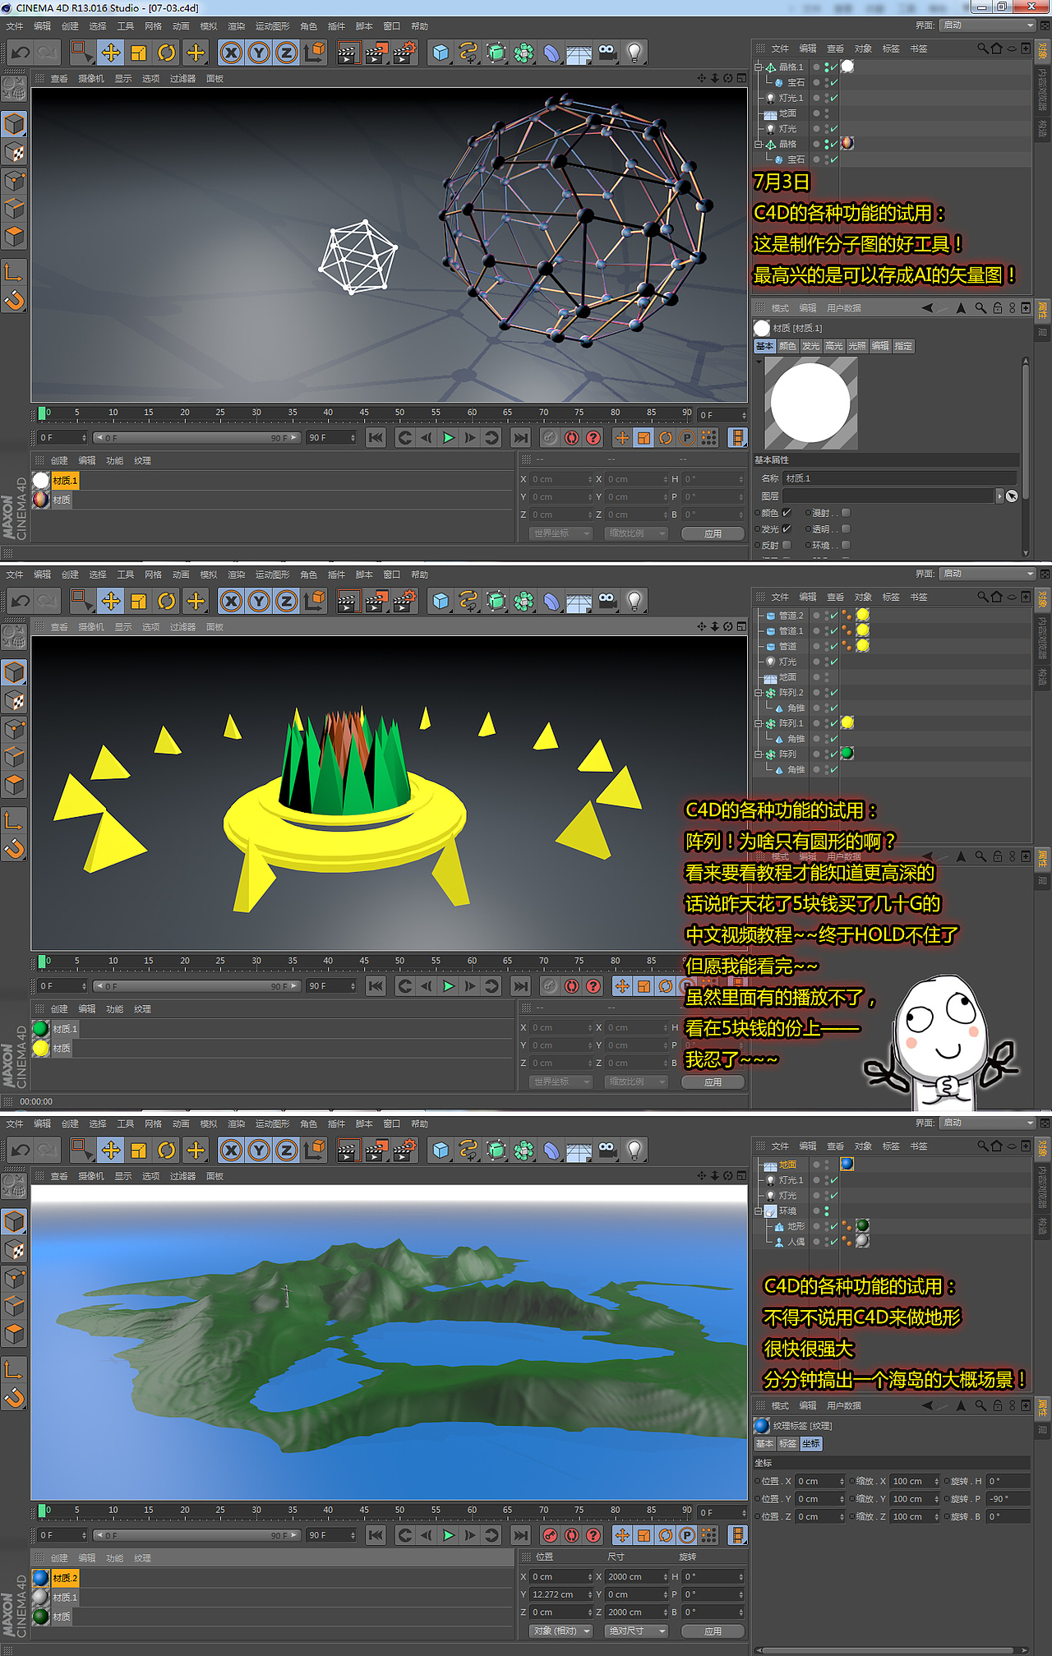
Task: Open the 绝对尺寸 size dropdown
Action: click(x=635, y=1631)
